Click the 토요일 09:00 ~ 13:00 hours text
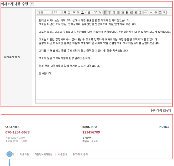174x166 pixels. 16,141
